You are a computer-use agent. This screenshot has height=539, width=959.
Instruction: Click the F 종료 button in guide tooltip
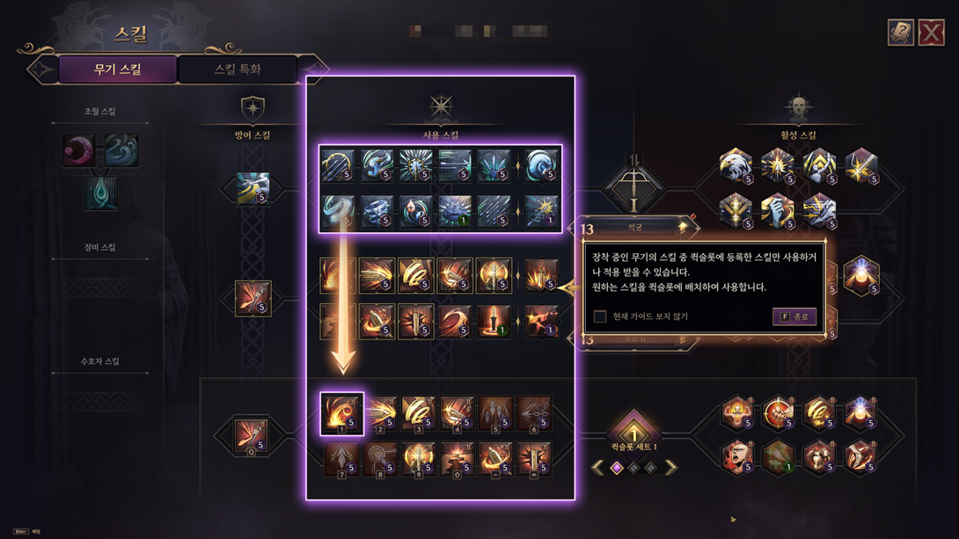click(x=794, y=317)
